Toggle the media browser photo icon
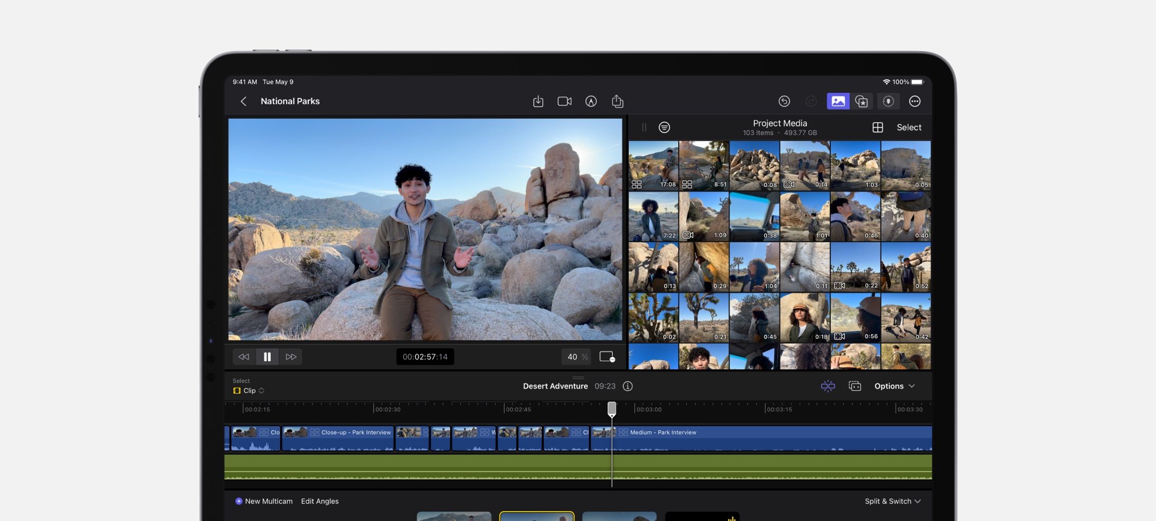The image size is (1156, 521). click(x=838, y=101)
